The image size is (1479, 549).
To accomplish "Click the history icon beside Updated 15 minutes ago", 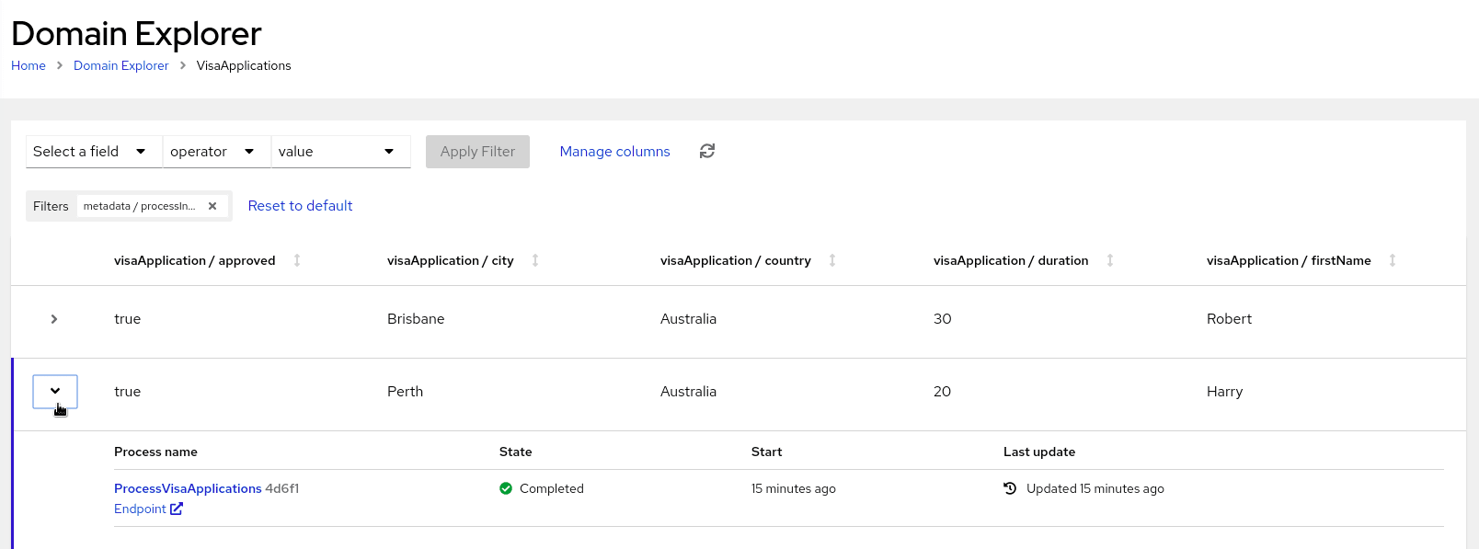I will [1010, 488].
